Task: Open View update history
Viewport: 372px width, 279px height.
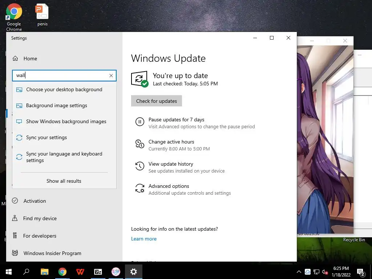Action: tap(171, 164)
